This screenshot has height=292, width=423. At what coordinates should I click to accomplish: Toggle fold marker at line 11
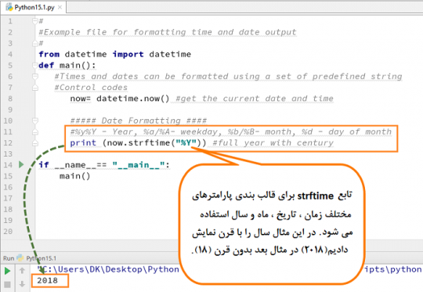35,132
